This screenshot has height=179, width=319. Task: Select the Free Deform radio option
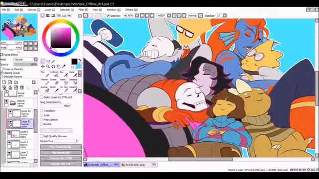[x=41, y=120]
